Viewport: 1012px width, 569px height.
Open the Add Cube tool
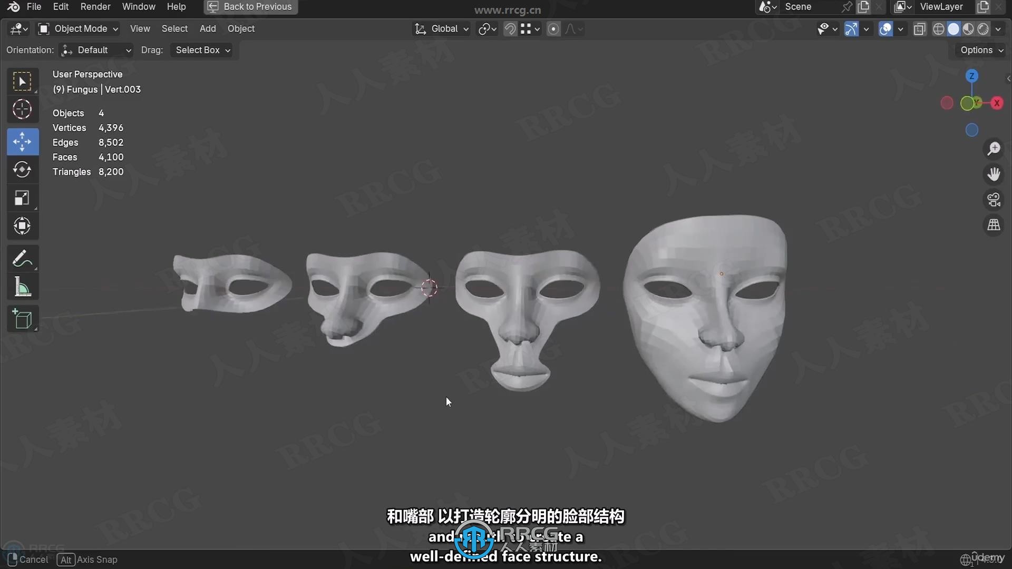point(22,319)
